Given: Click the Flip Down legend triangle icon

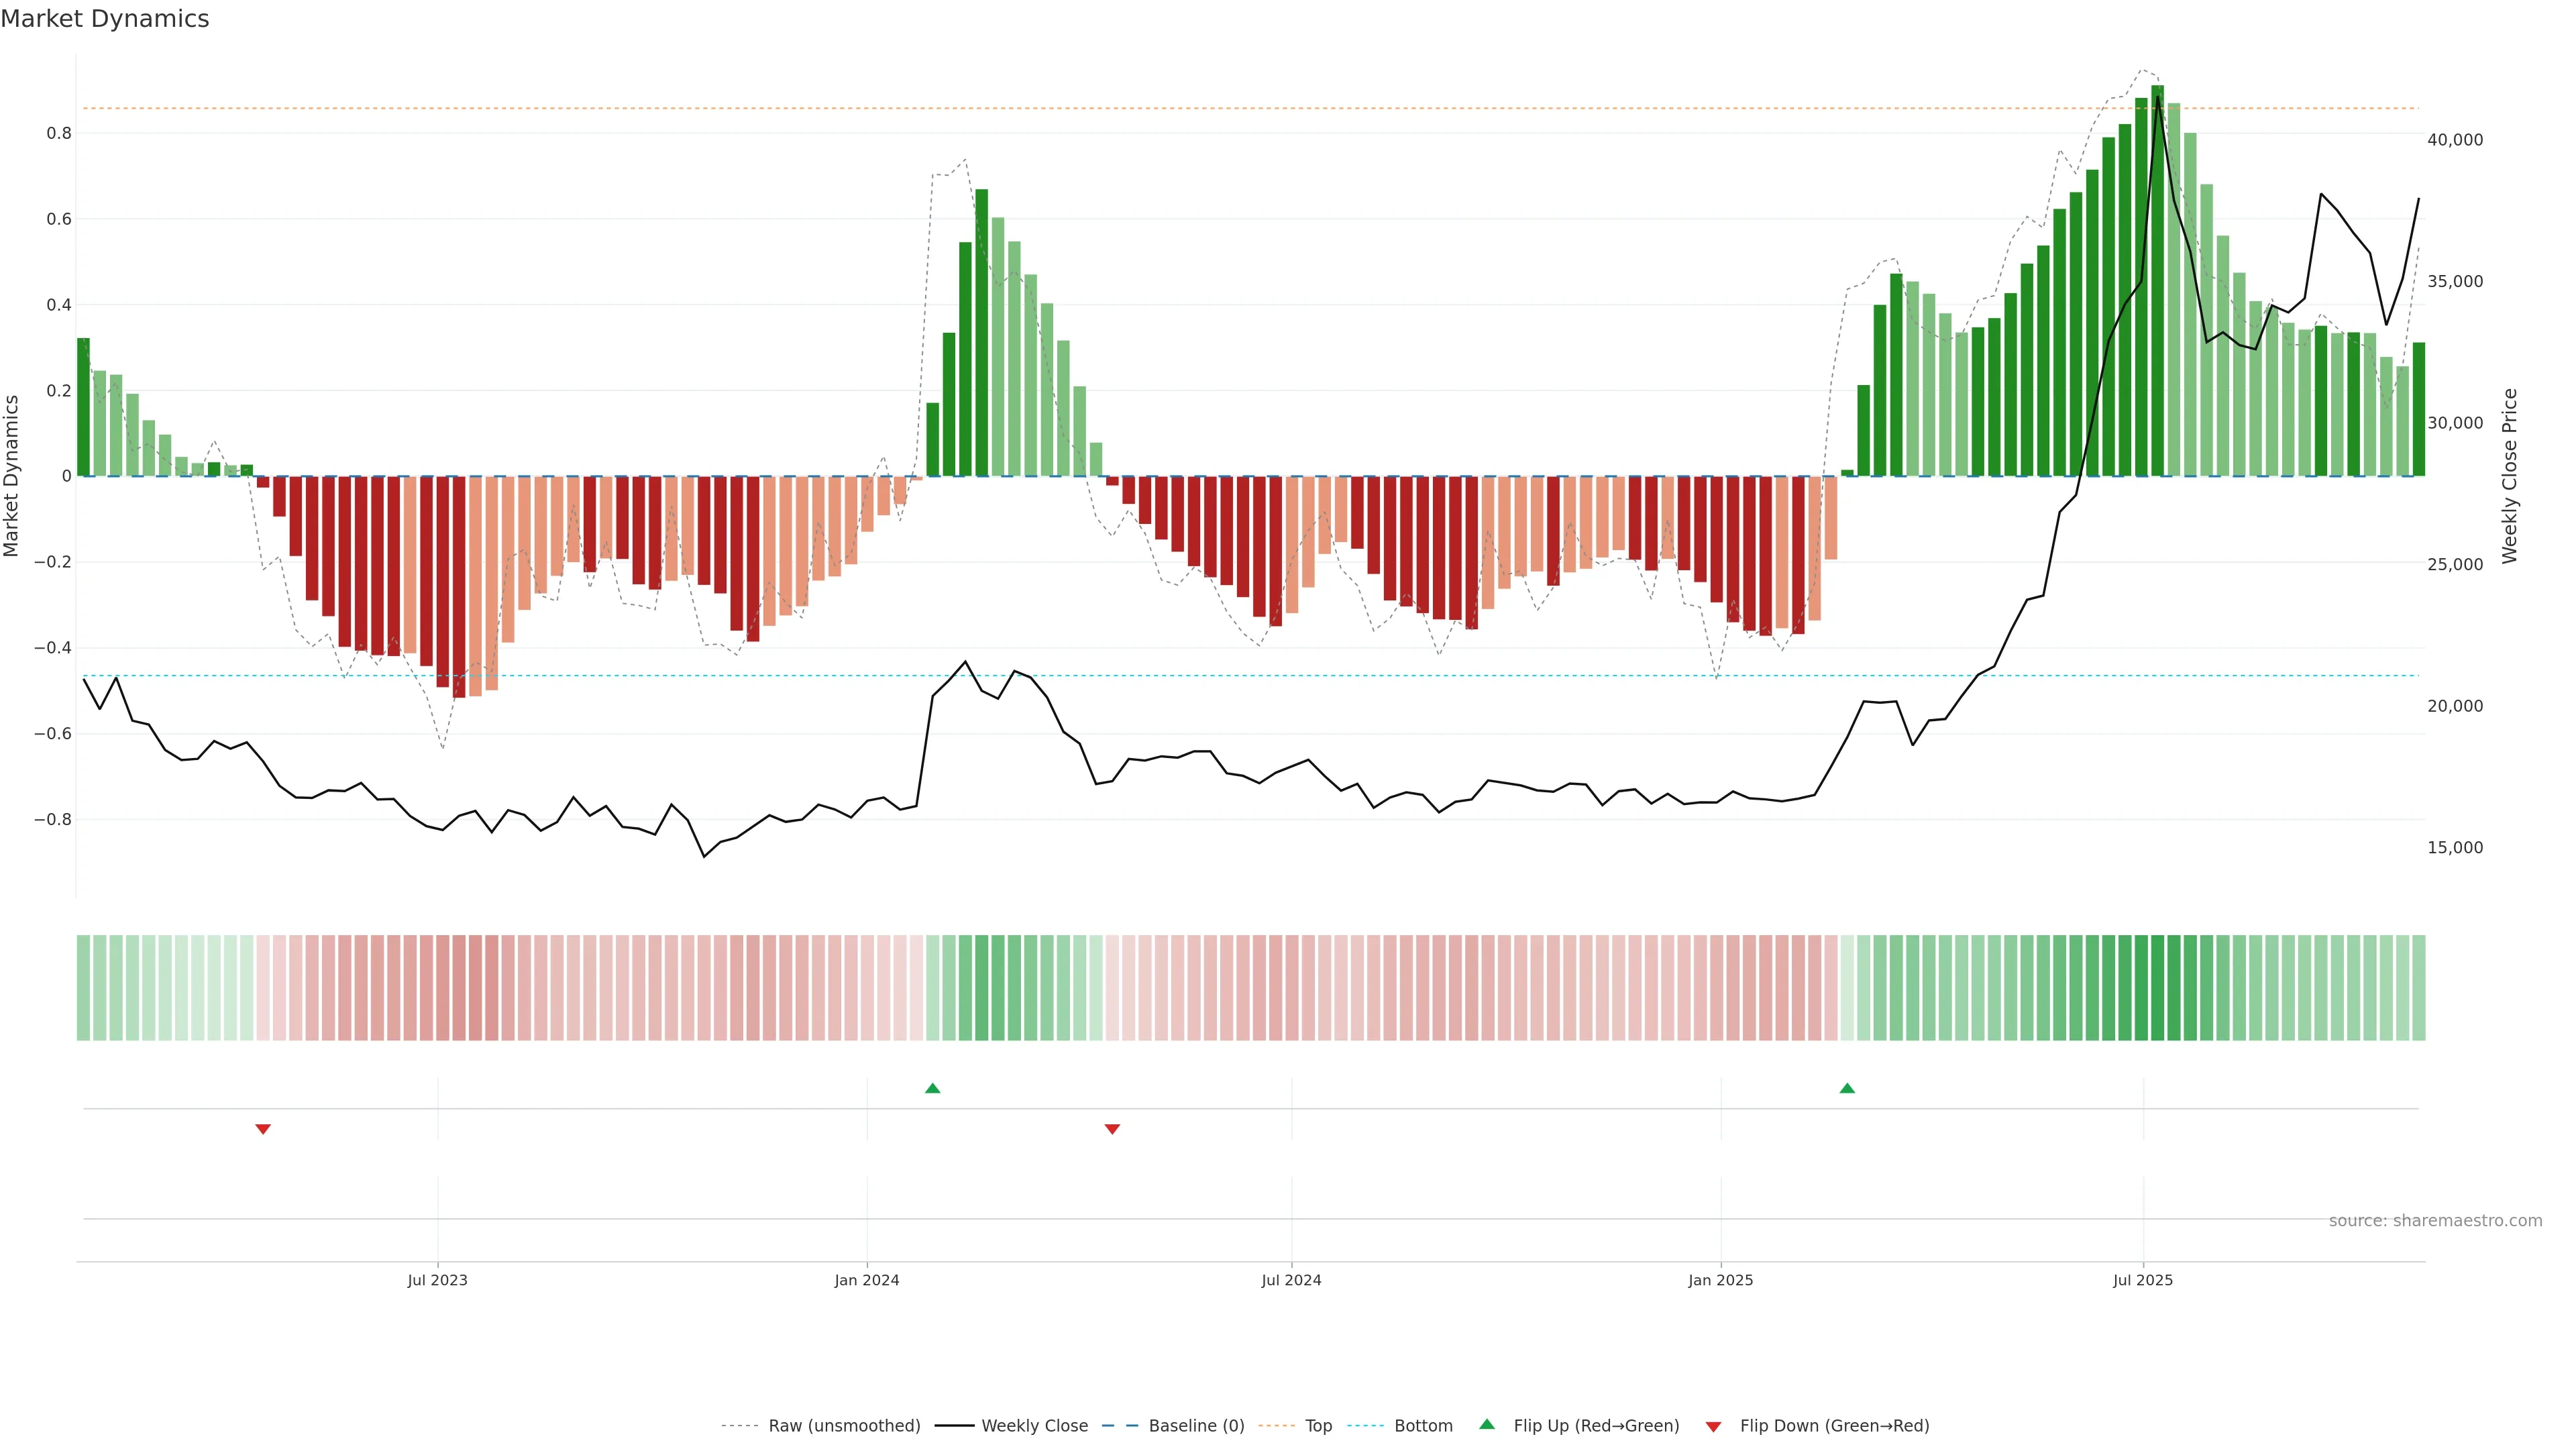Looking at the screenshot, I should [x=1713, y=1426].
